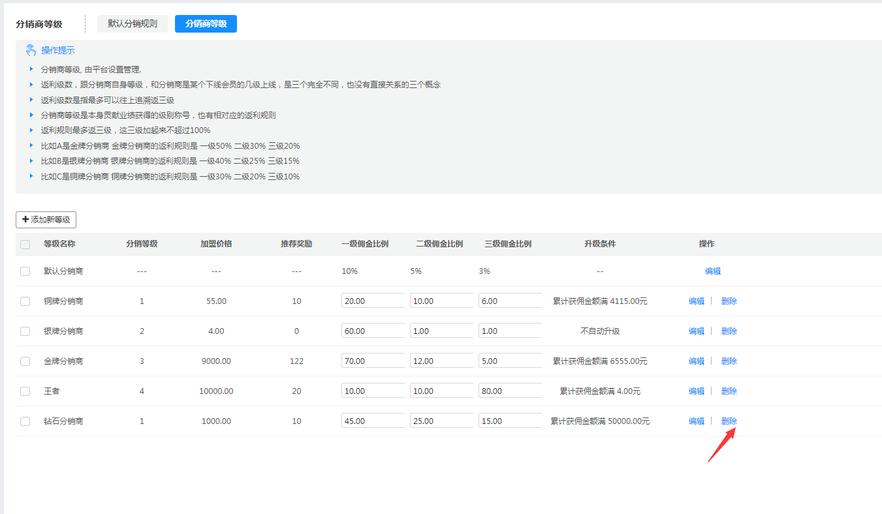Select 钻石分销商 first-level commission input 45.00

(x=373, y=421)
